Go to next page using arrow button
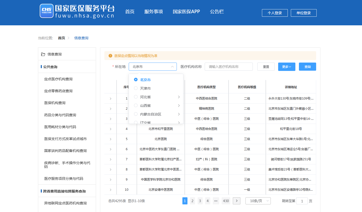362x212 pixels. (x=236, y=201)
